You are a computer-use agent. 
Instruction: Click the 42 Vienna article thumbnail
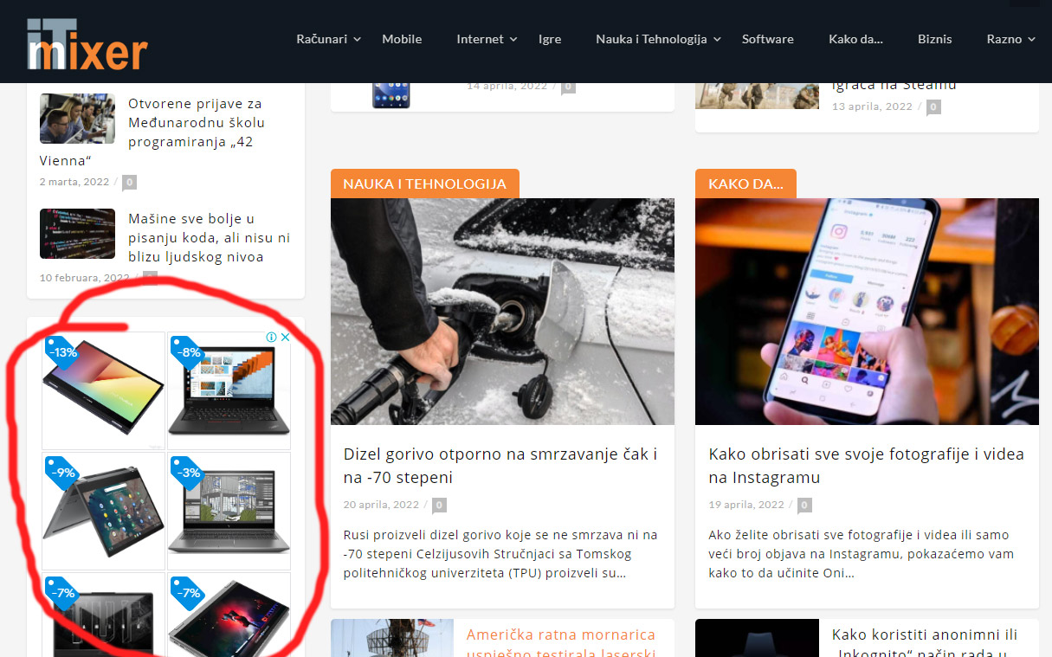pos(77,119)
